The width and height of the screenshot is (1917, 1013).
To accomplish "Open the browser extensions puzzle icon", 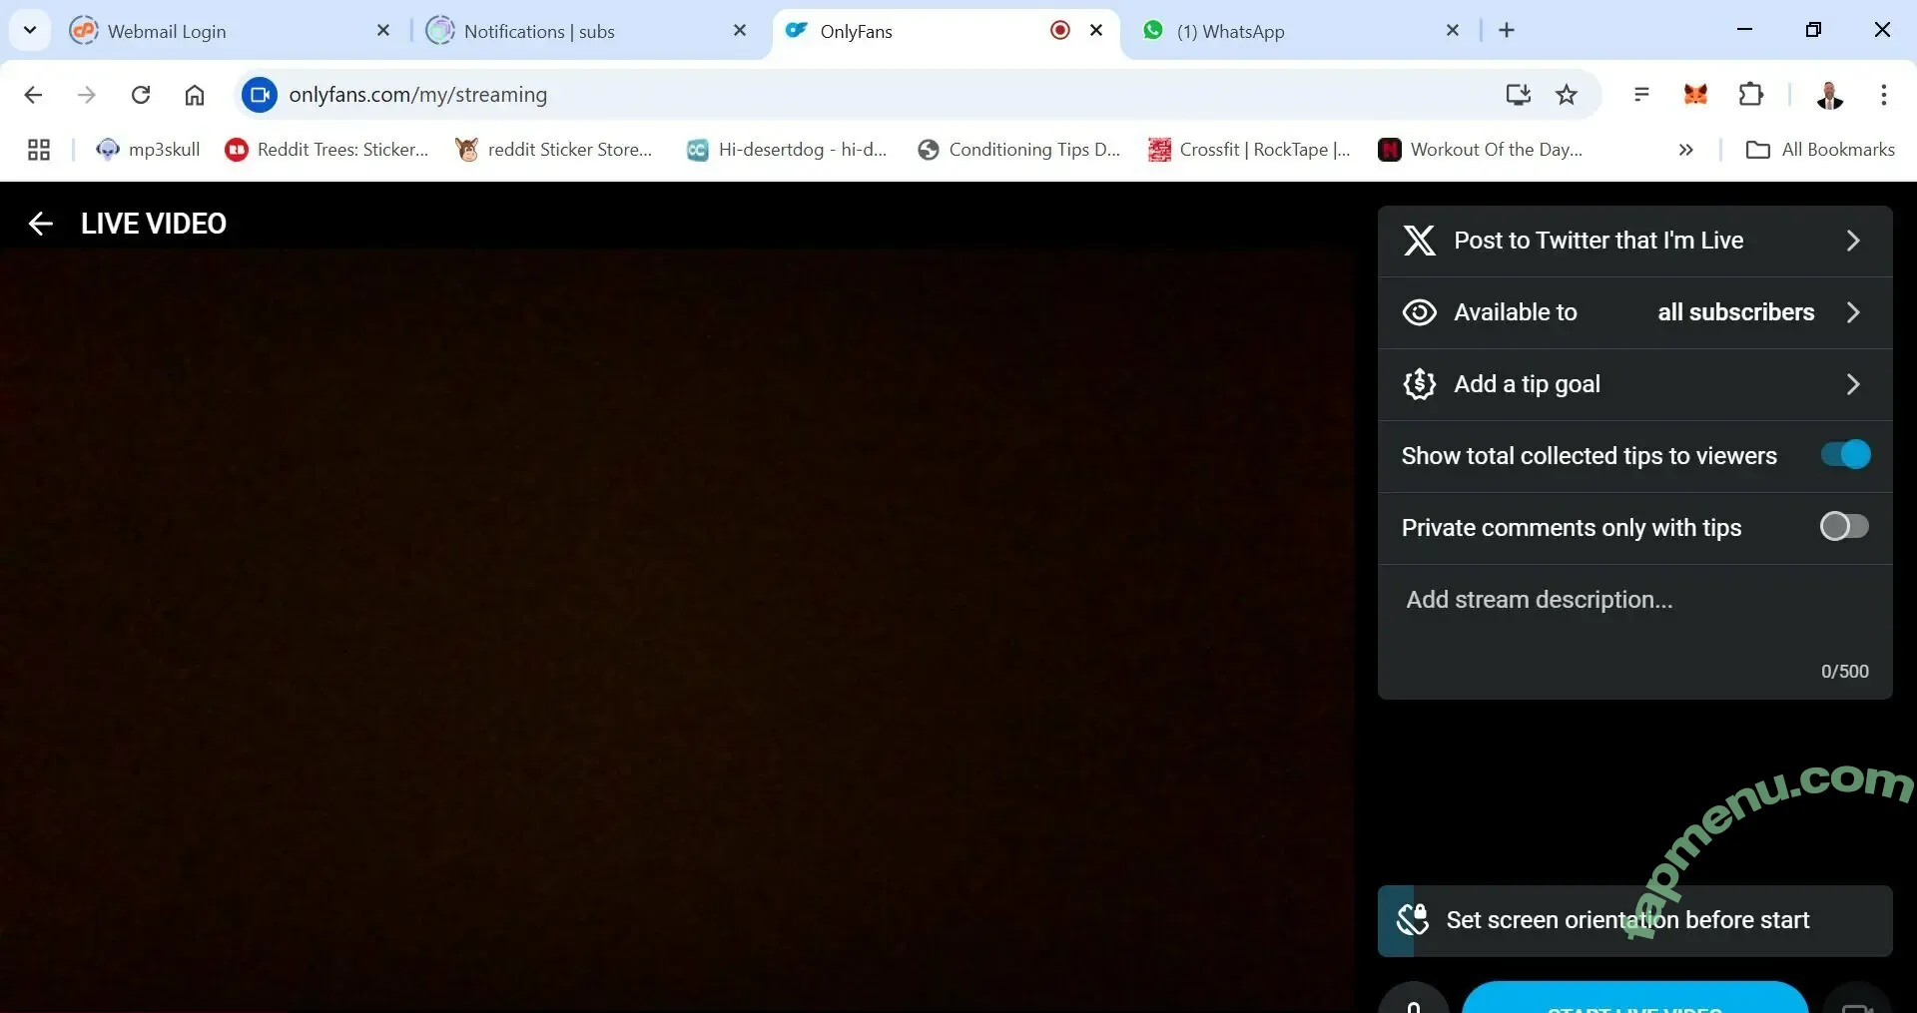I will click(1751, 95).
